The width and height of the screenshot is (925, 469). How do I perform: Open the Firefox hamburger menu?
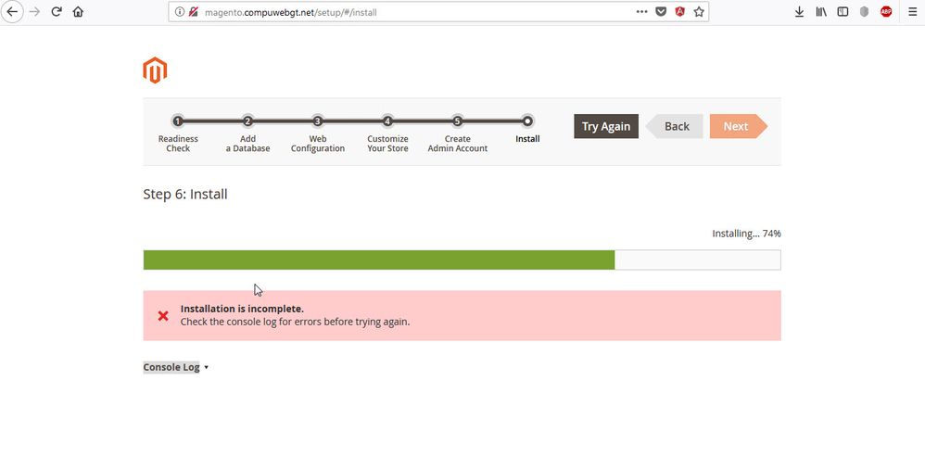[x=910, y=12]
